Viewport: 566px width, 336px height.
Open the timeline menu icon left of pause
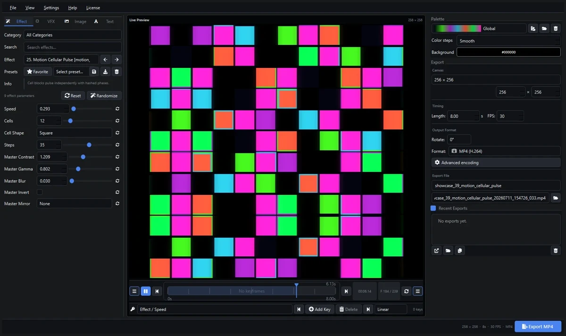click(134, 291)
